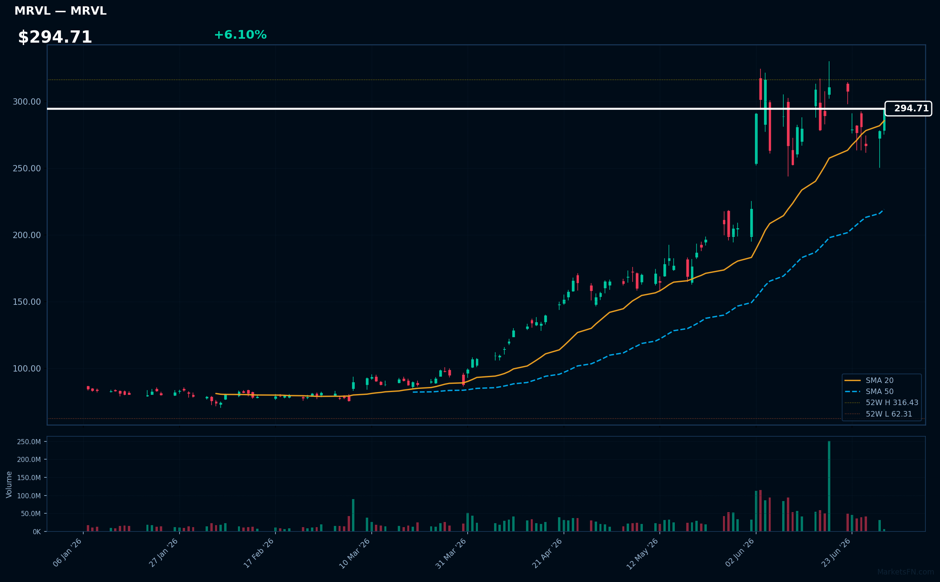Image resolution: width=940 pixels, height=582 pixels.
Task: Click the 21 Apr '26 date label
Action: point(547,553)
